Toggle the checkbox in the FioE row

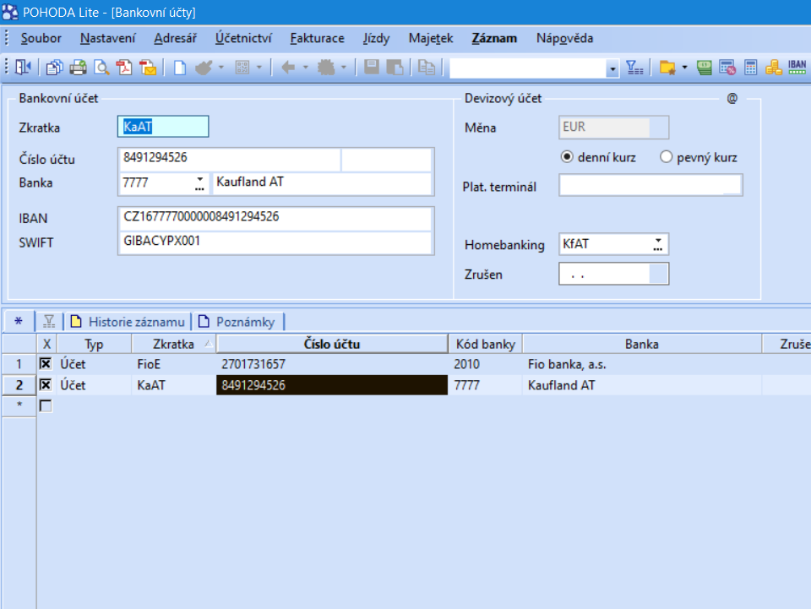pos(46,364)
